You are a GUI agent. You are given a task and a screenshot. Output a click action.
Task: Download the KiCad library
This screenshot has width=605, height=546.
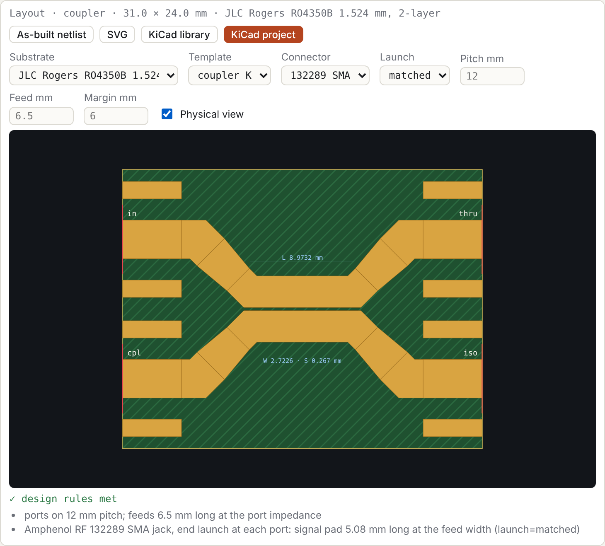coord(179,34)
